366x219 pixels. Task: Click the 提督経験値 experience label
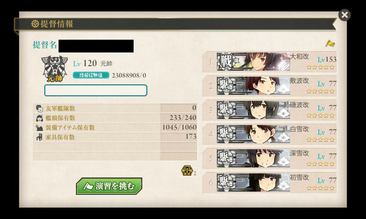[x=91, y=75]
